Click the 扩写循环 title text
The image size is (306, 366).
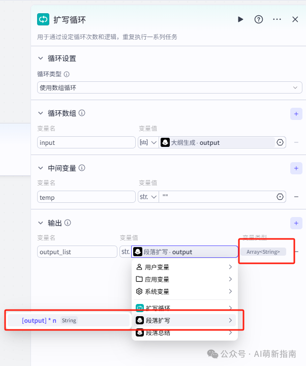(x=70, y=20)
